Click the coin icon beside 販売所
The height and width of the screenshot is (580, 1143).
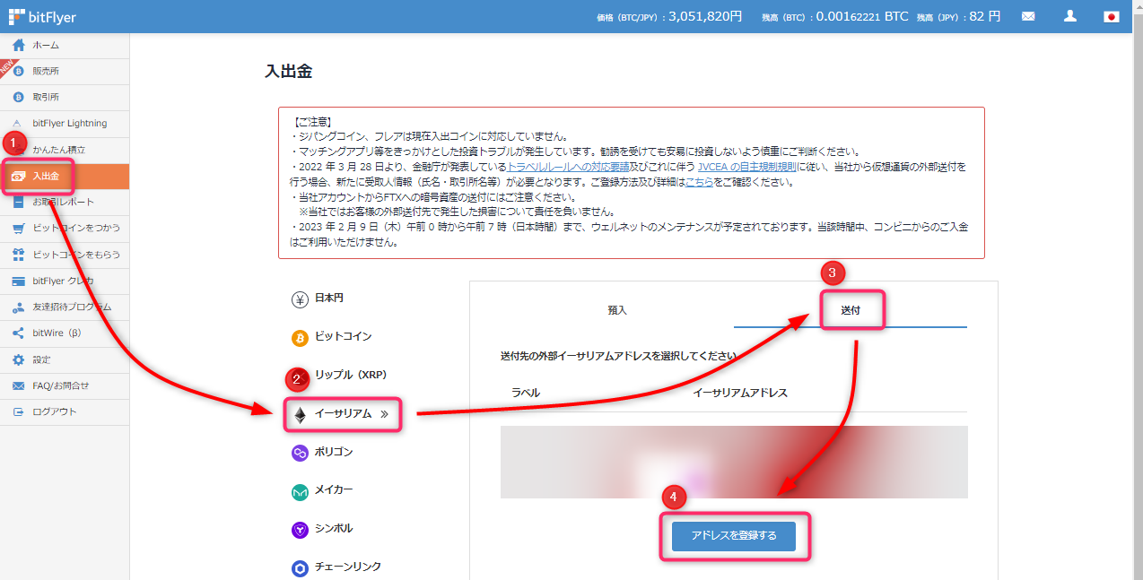coord(18,71)
